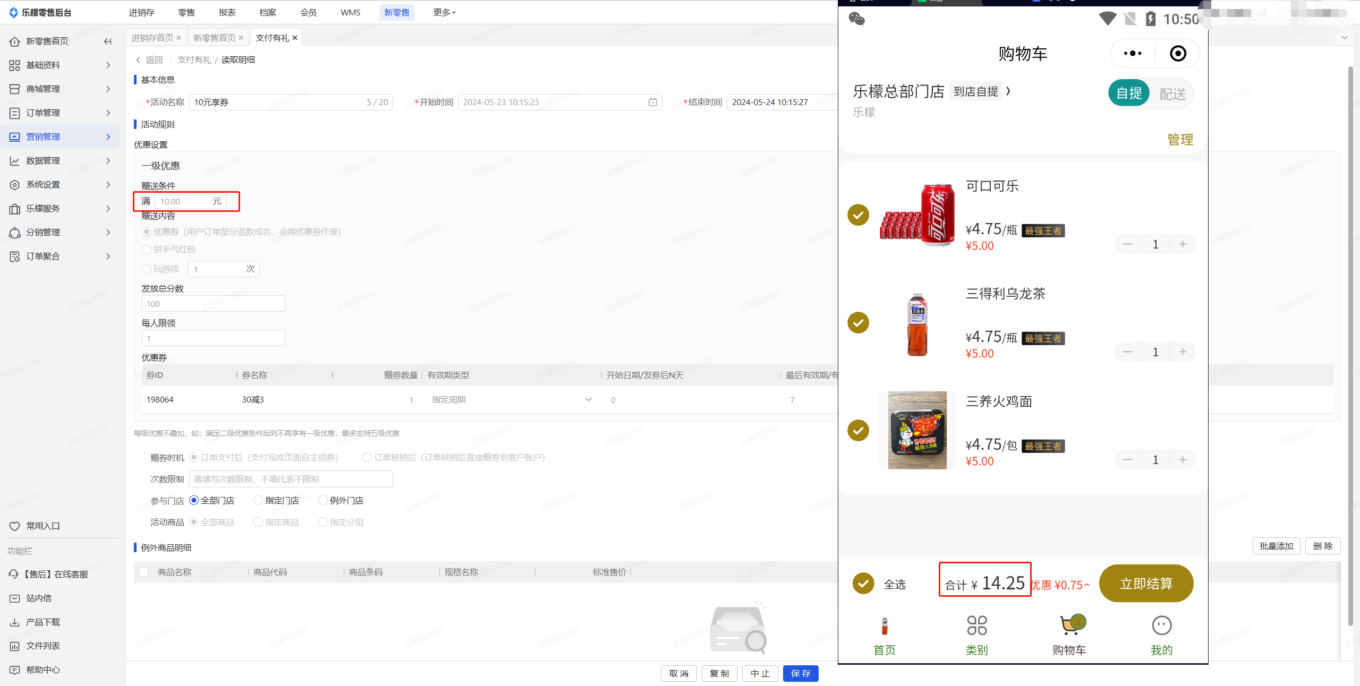This screenshot has width=1360, height=686.
Task: Select the 订单核销后 radio option
Action: coord(367,457)
